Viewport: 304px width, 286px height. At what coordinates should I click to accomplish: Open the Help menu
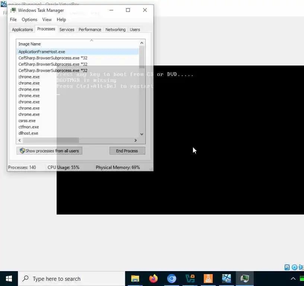[61, 20]
